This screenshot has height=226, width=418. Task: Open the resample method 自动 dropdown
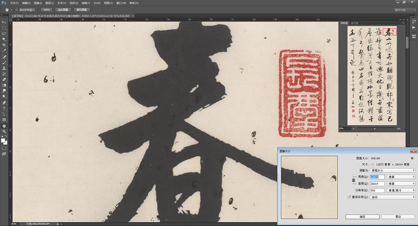coord(393,197)
